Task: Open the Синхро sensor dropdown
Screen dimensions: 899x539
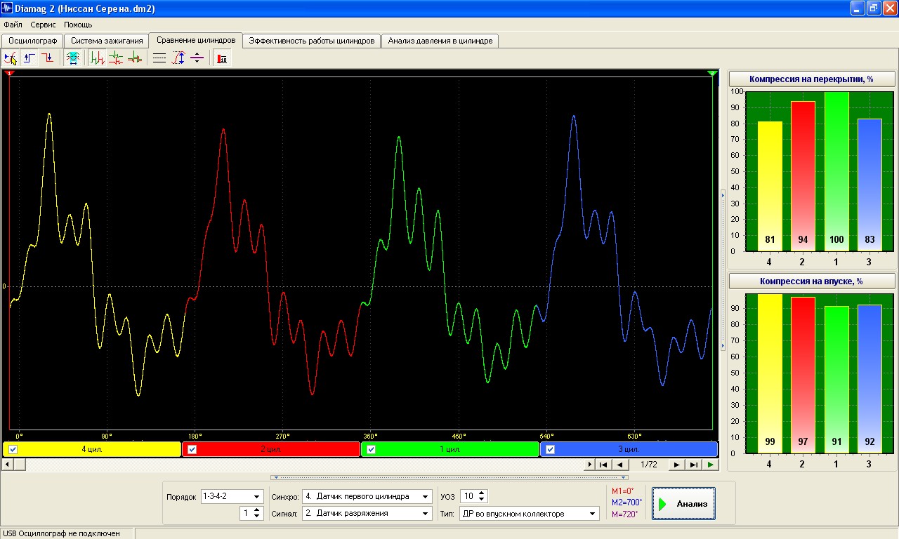Action: 367,496
